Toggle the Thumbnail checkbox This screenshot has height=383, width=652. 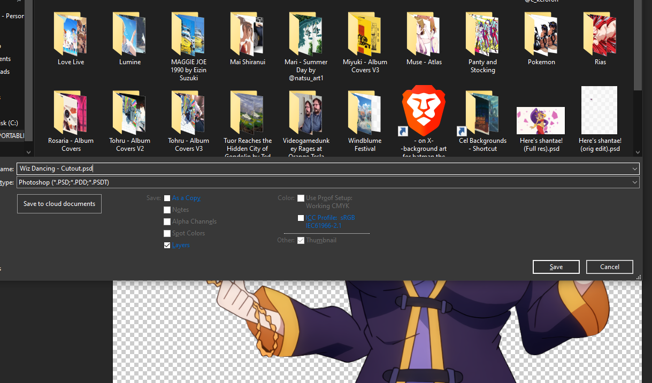coord(301,240)
